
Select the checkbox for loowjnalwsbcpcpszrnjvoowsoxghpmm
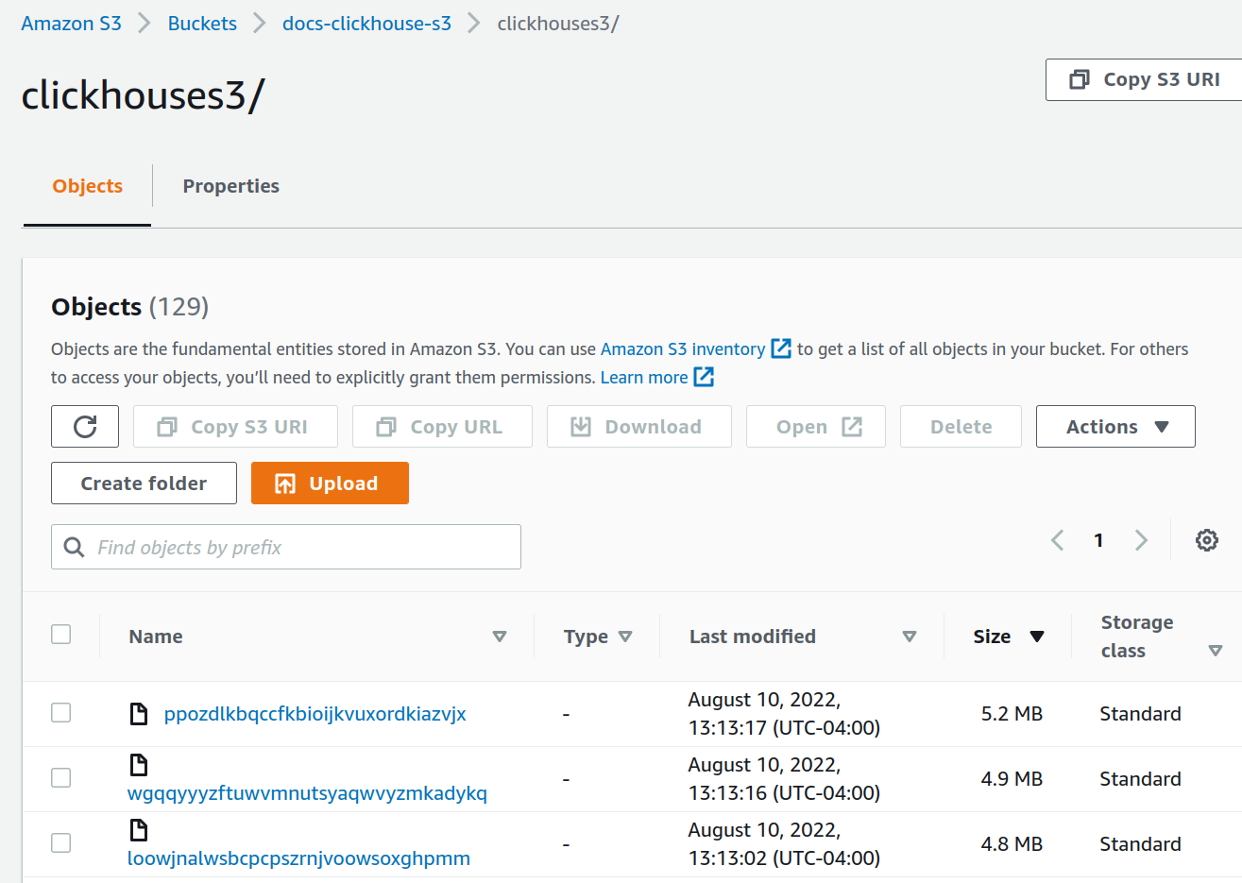tap(60, 842)
